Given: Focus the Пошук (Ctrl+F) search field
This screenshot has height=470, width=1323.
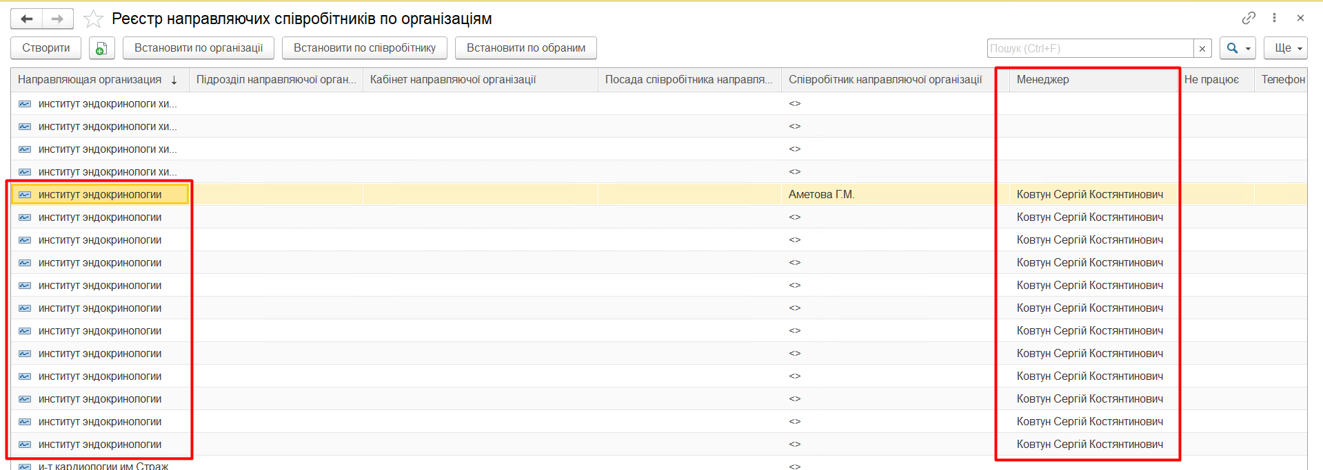Looking at the screenshot, I should pyautogui.click(x=1091, y=48).
